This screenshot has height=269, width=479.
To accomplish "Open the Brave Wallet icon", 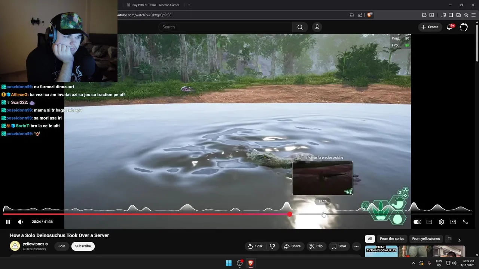I will tap(458, 15).
